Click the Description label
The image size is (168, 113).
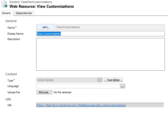click(14, 39)
